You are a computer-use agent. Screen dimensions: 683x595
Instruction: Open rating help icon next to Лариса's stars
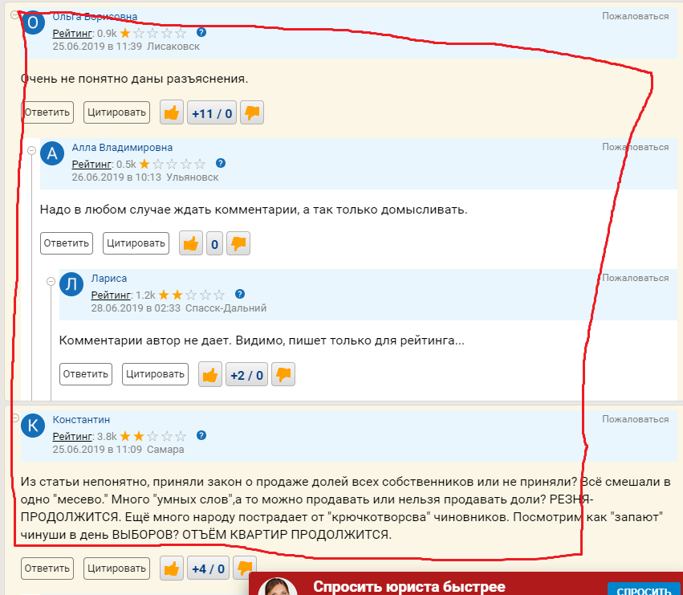[240, 294]
